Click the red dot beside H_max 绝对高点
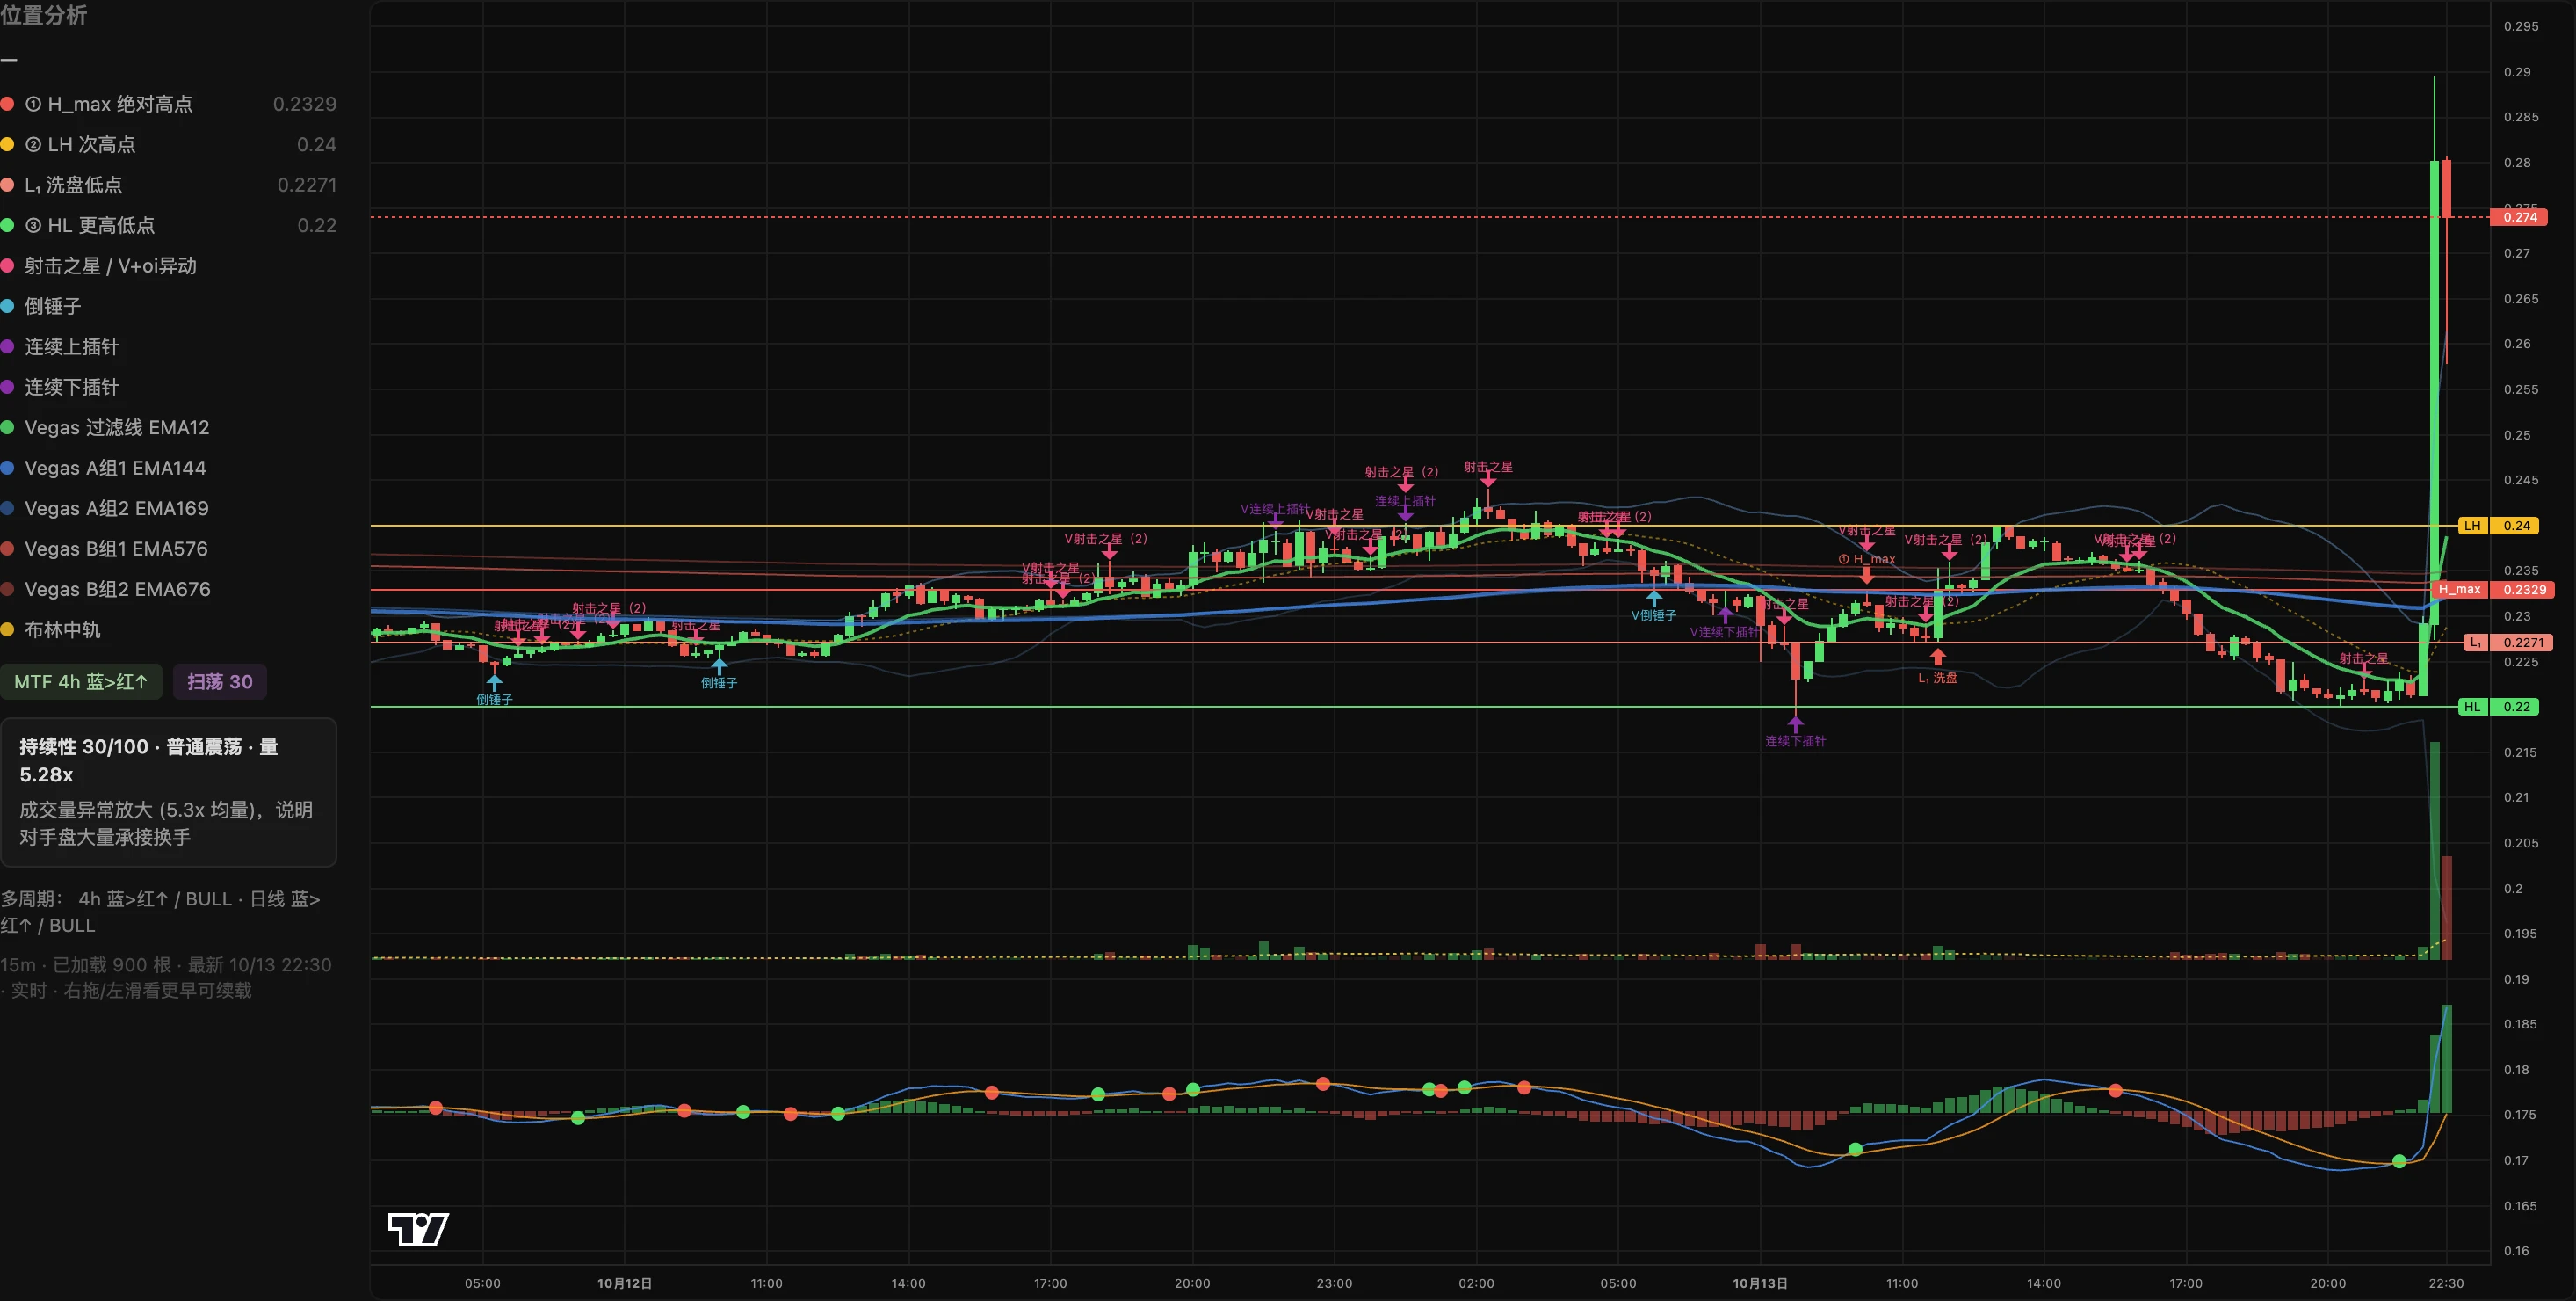The height and width of the screenshot is (1301, 2576). click(x=7, y=104)
